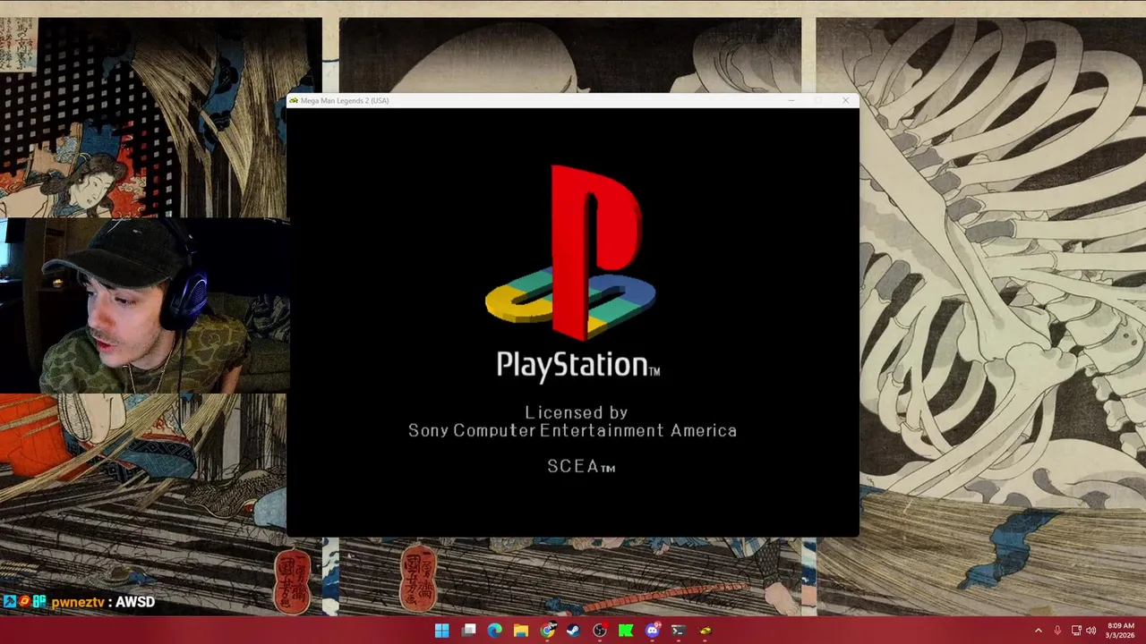The height and width of the screenshot is (644, 1146).
Task: Maximize the Mega Man Legends 2 window
Action: click(818, 100)
